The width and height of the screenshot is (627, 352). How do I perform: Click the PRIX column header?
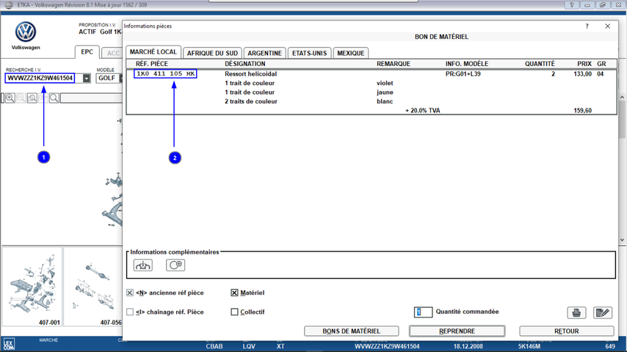(x=584, y=64)
